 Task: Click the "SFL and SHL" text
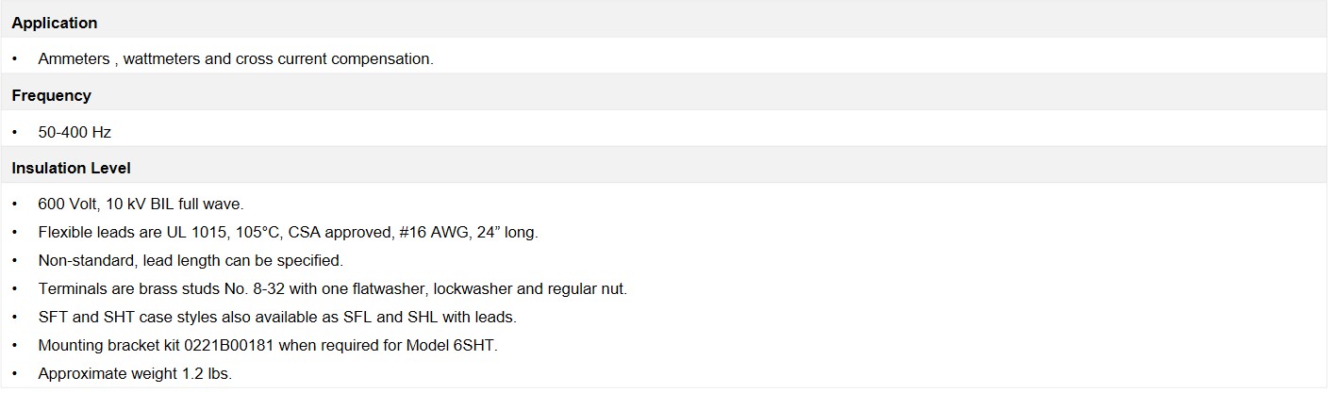tap(417, 317)
